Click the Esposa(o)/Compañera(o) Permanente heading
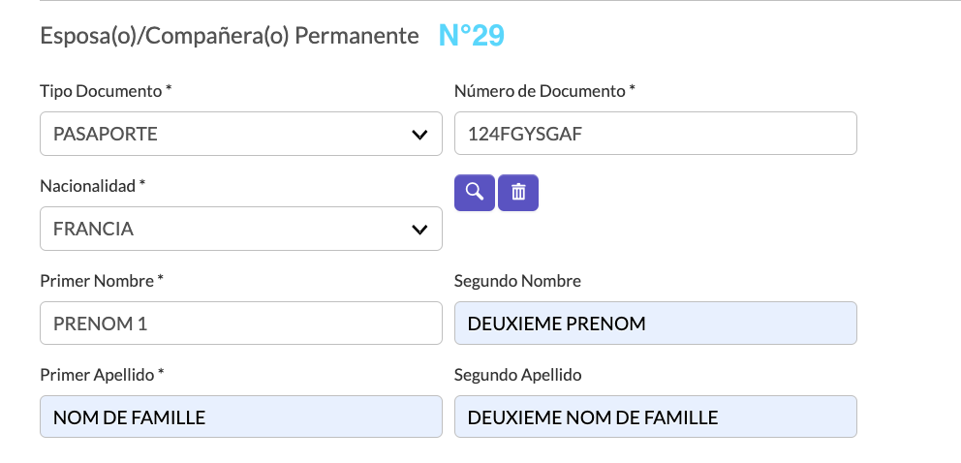961x463 pixels. point(230,36)
